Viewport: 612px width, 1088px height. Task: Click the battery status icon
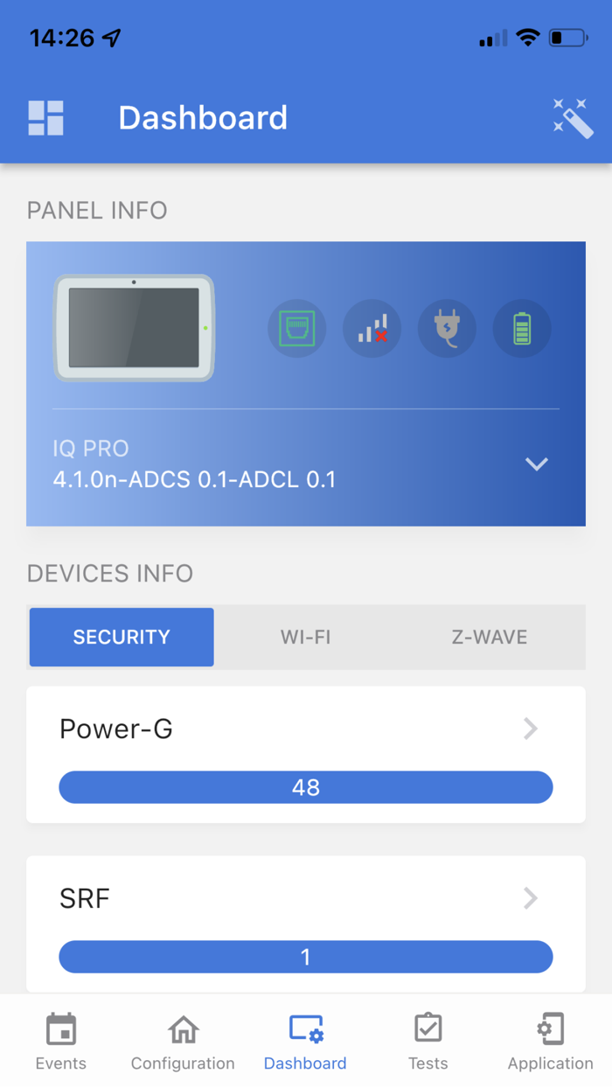[x=522, y=328]
